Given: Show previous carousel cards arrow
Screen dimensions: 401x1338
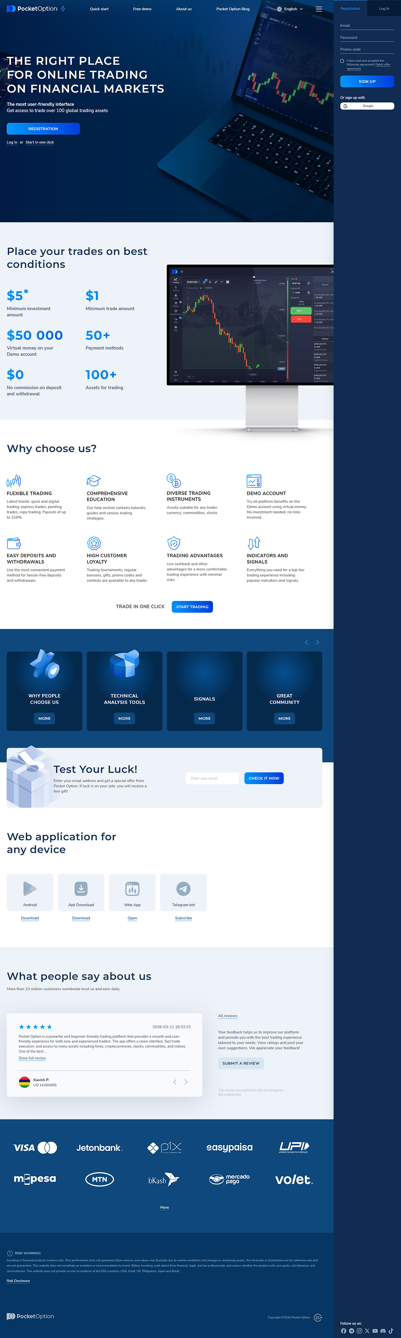Looking at the screenshot, I should click(306, 642).
